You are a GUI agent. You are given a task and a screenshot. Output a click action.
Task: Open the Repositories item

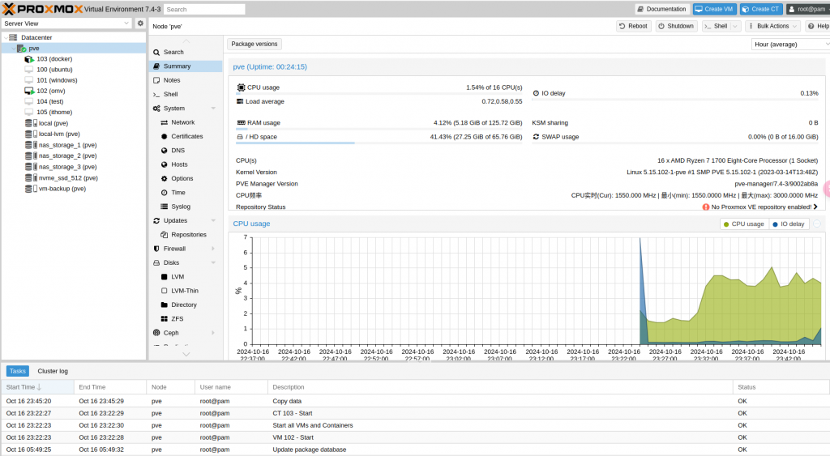(x=189, y=234)
